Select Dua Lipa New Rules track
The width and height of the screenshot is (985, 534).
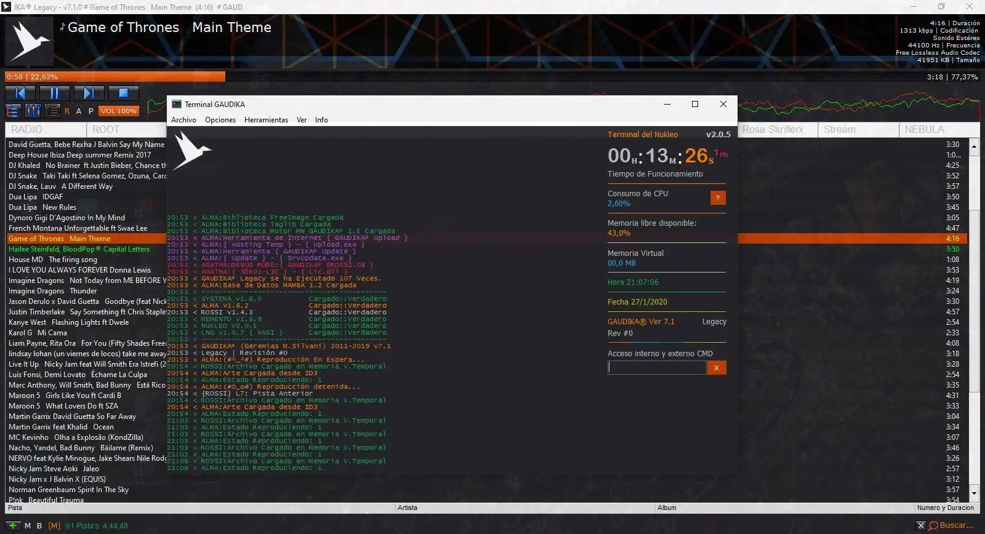(x=42, y=207)
